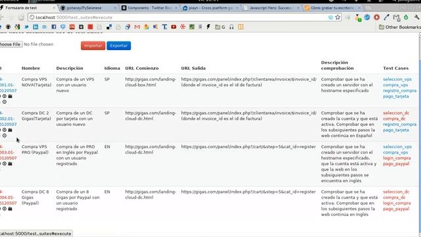The image size is (421, 237).
Task: Open pago_paypal link in Compra DC 8 Gigas (Paypal) row
Action: 396,209
